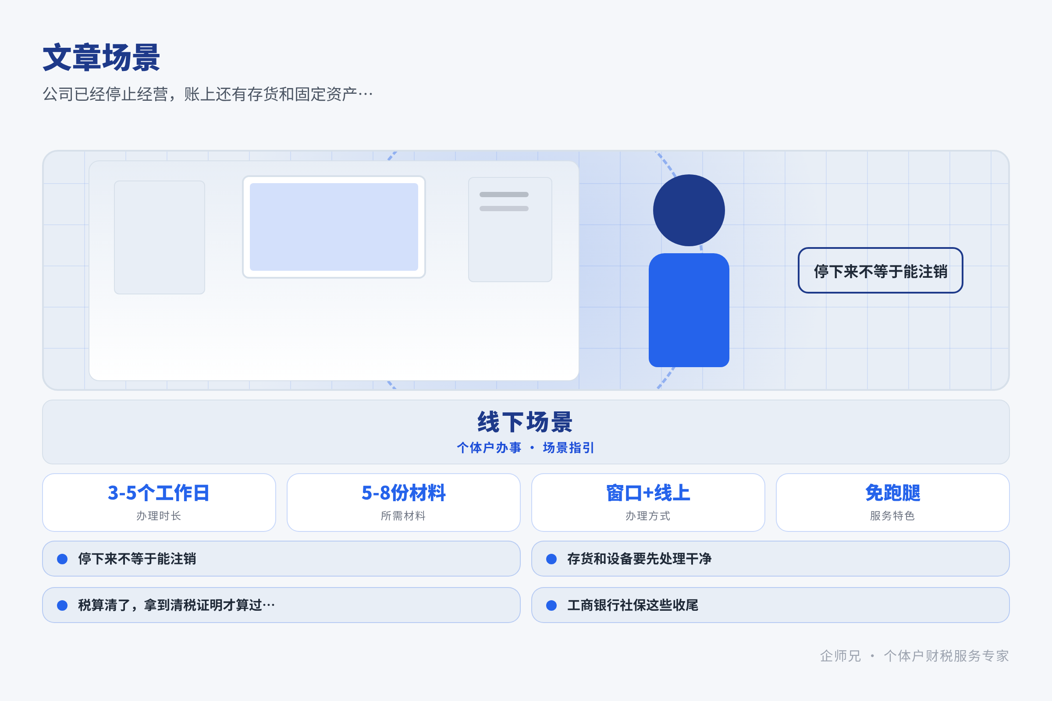This screenshot has width=1052, height=701.
Task: Select the bullet row 工商银行社保这些收尾
Action: coord(770,605)
